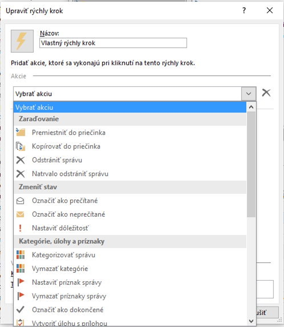Image resolution: width=284 pixels, height=327 pixels.
Task: Click the scroll down arrow of the list
Action: click(251, 321)
